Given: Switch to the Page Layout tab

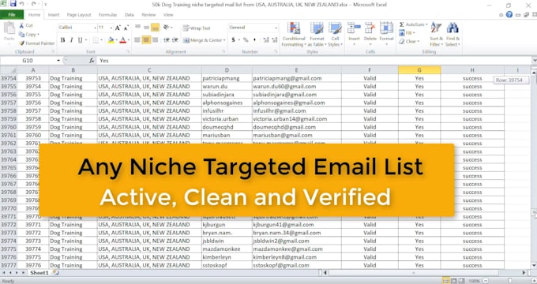Looking at the screenshot, I should click(x=79, y=15).
